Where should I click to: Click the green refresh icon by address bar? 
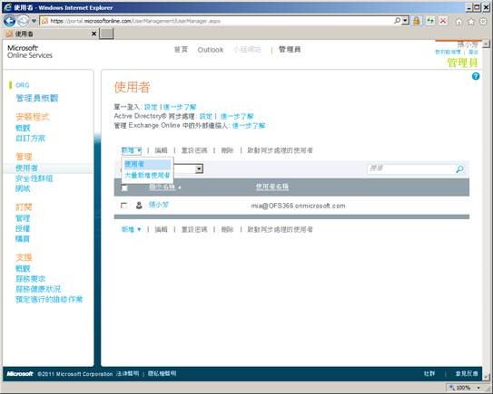430,21
